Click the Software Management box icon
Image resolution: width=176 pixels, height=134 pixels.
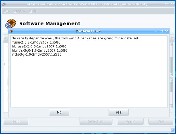(x=11, y=24)
